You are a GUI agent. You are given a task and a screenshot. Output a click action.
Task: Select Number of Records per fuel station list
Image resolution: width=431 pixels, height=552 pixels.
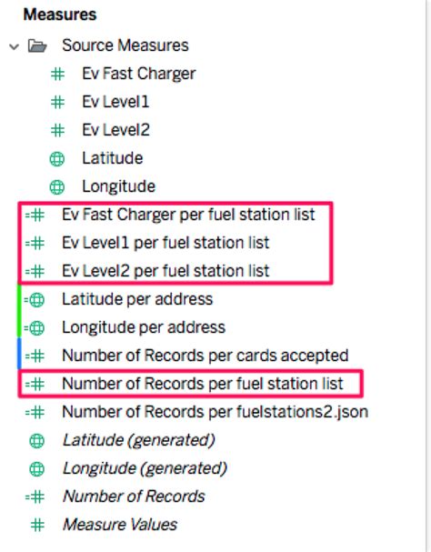tap(203, 384)
